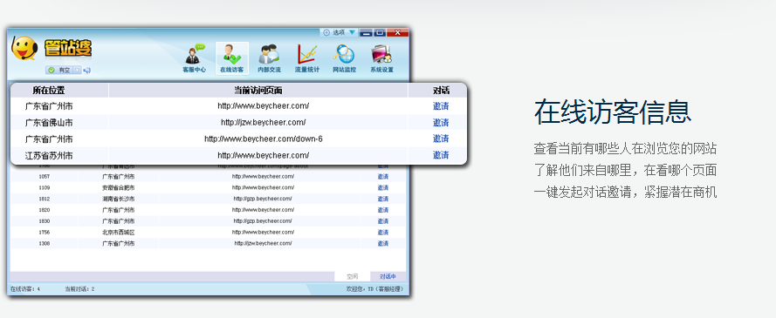This screenshot has height=318, width=776.
Task: Select visitor ID 1057 cell
Action: tap(44, 177)
